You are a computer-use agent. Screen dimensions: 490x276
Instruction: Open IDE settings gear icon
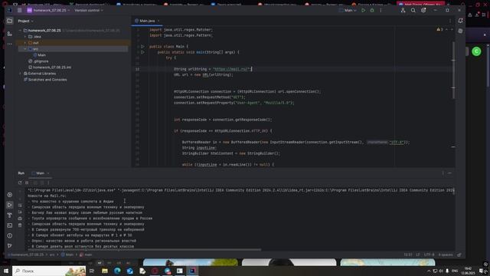(423, 10)
